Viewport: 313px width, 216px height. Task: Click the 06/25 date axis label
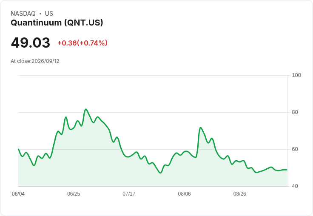pyautogui.click(x=74, y=194)
